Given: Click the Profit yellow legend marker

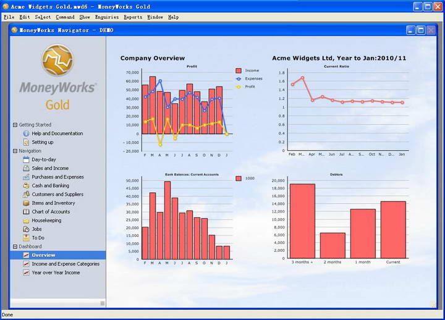Looking at the screenshot, I should 239,87.
